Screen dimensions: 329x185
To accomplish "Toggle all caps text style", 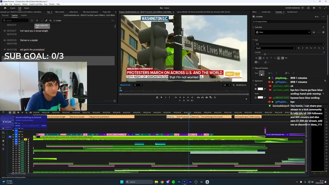I will point(307,48).
